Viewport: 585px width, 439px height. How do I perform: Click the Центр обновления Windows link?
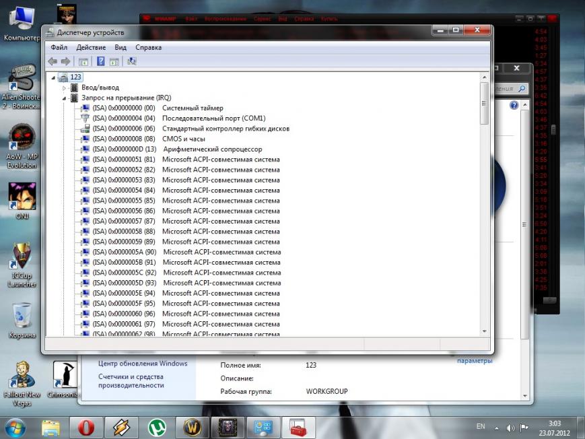[x=143, y=364]
